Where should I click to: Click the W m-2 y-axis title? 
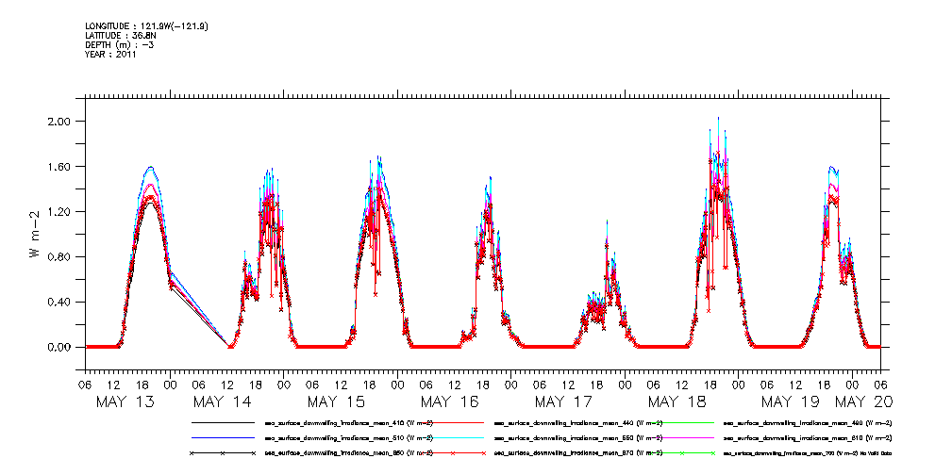(35, 234)
